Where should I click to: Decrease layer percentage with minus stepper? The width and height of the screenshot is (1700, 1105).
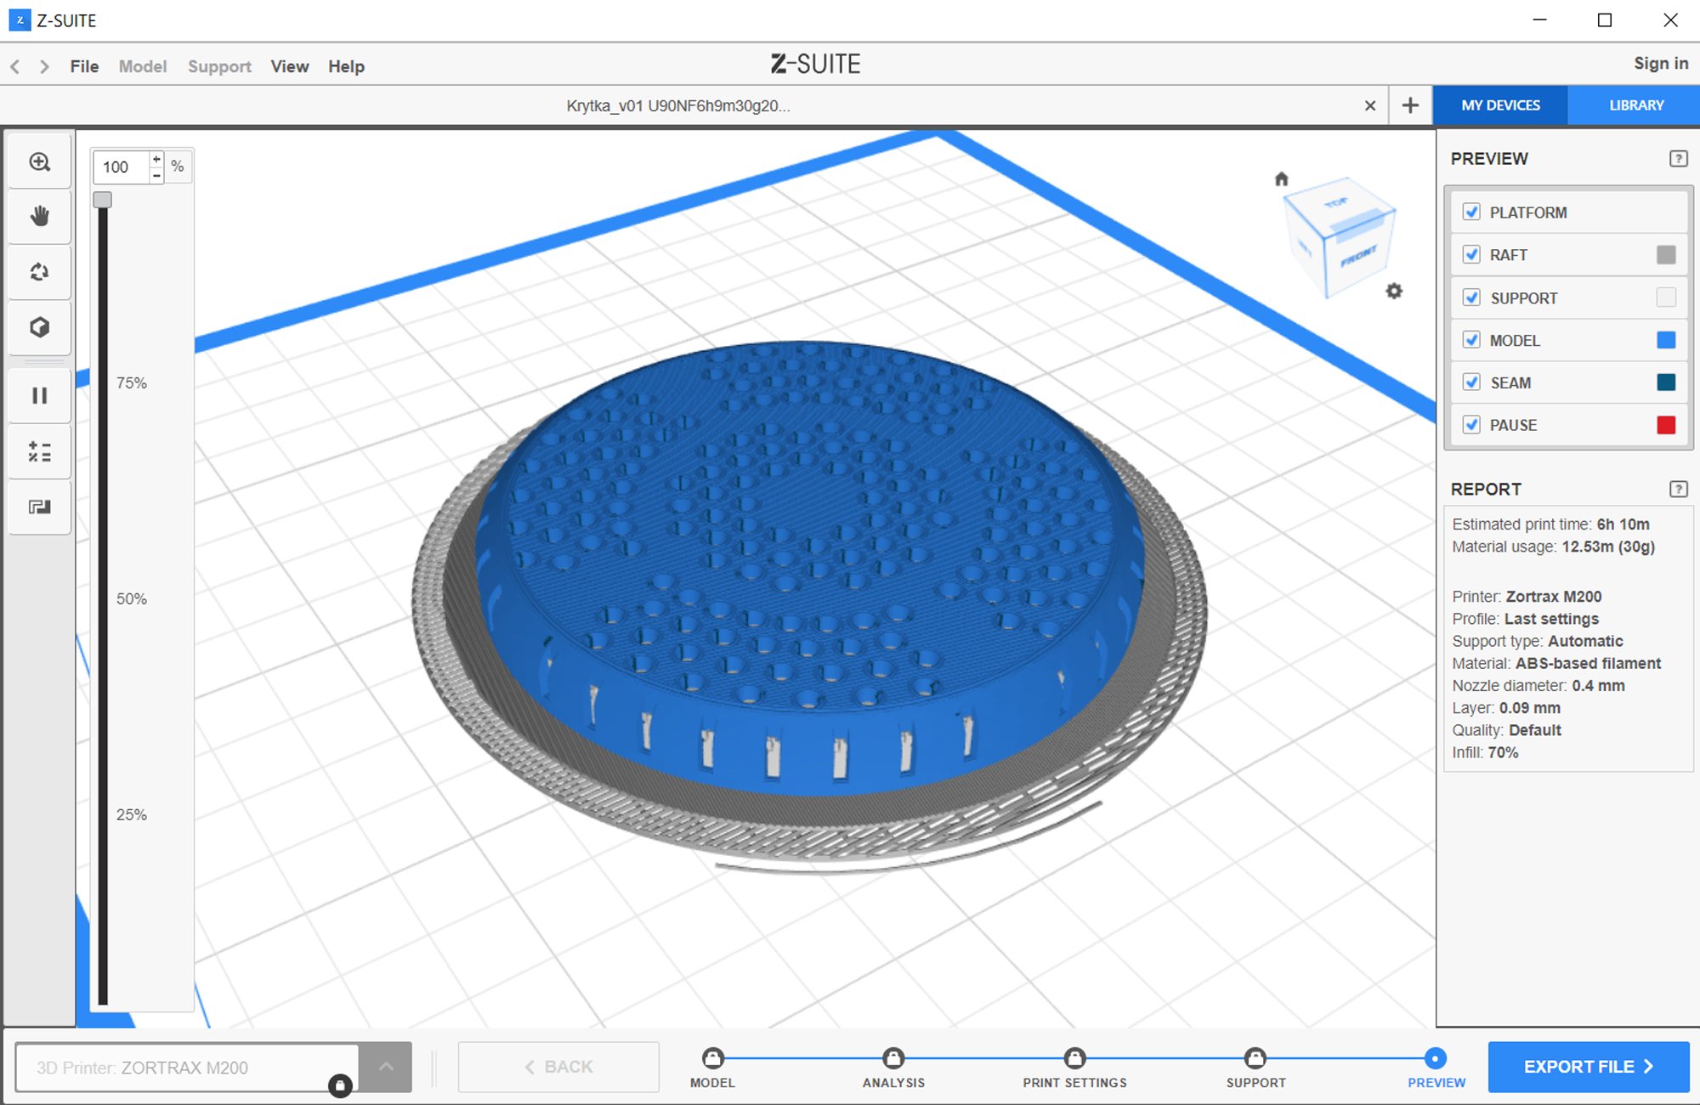point(156,175)
